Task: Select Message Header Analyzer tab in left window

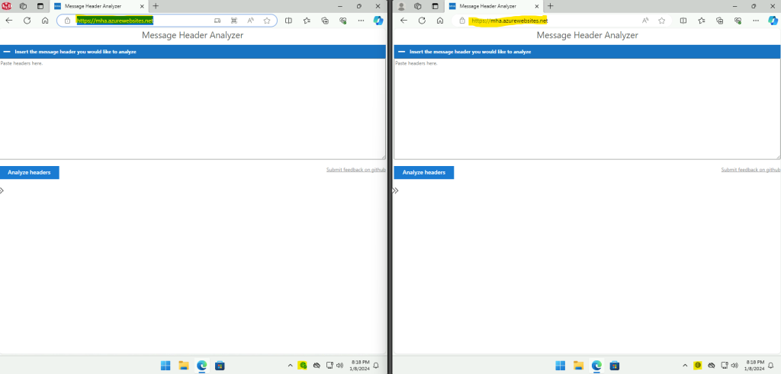Action: (98, 6)
